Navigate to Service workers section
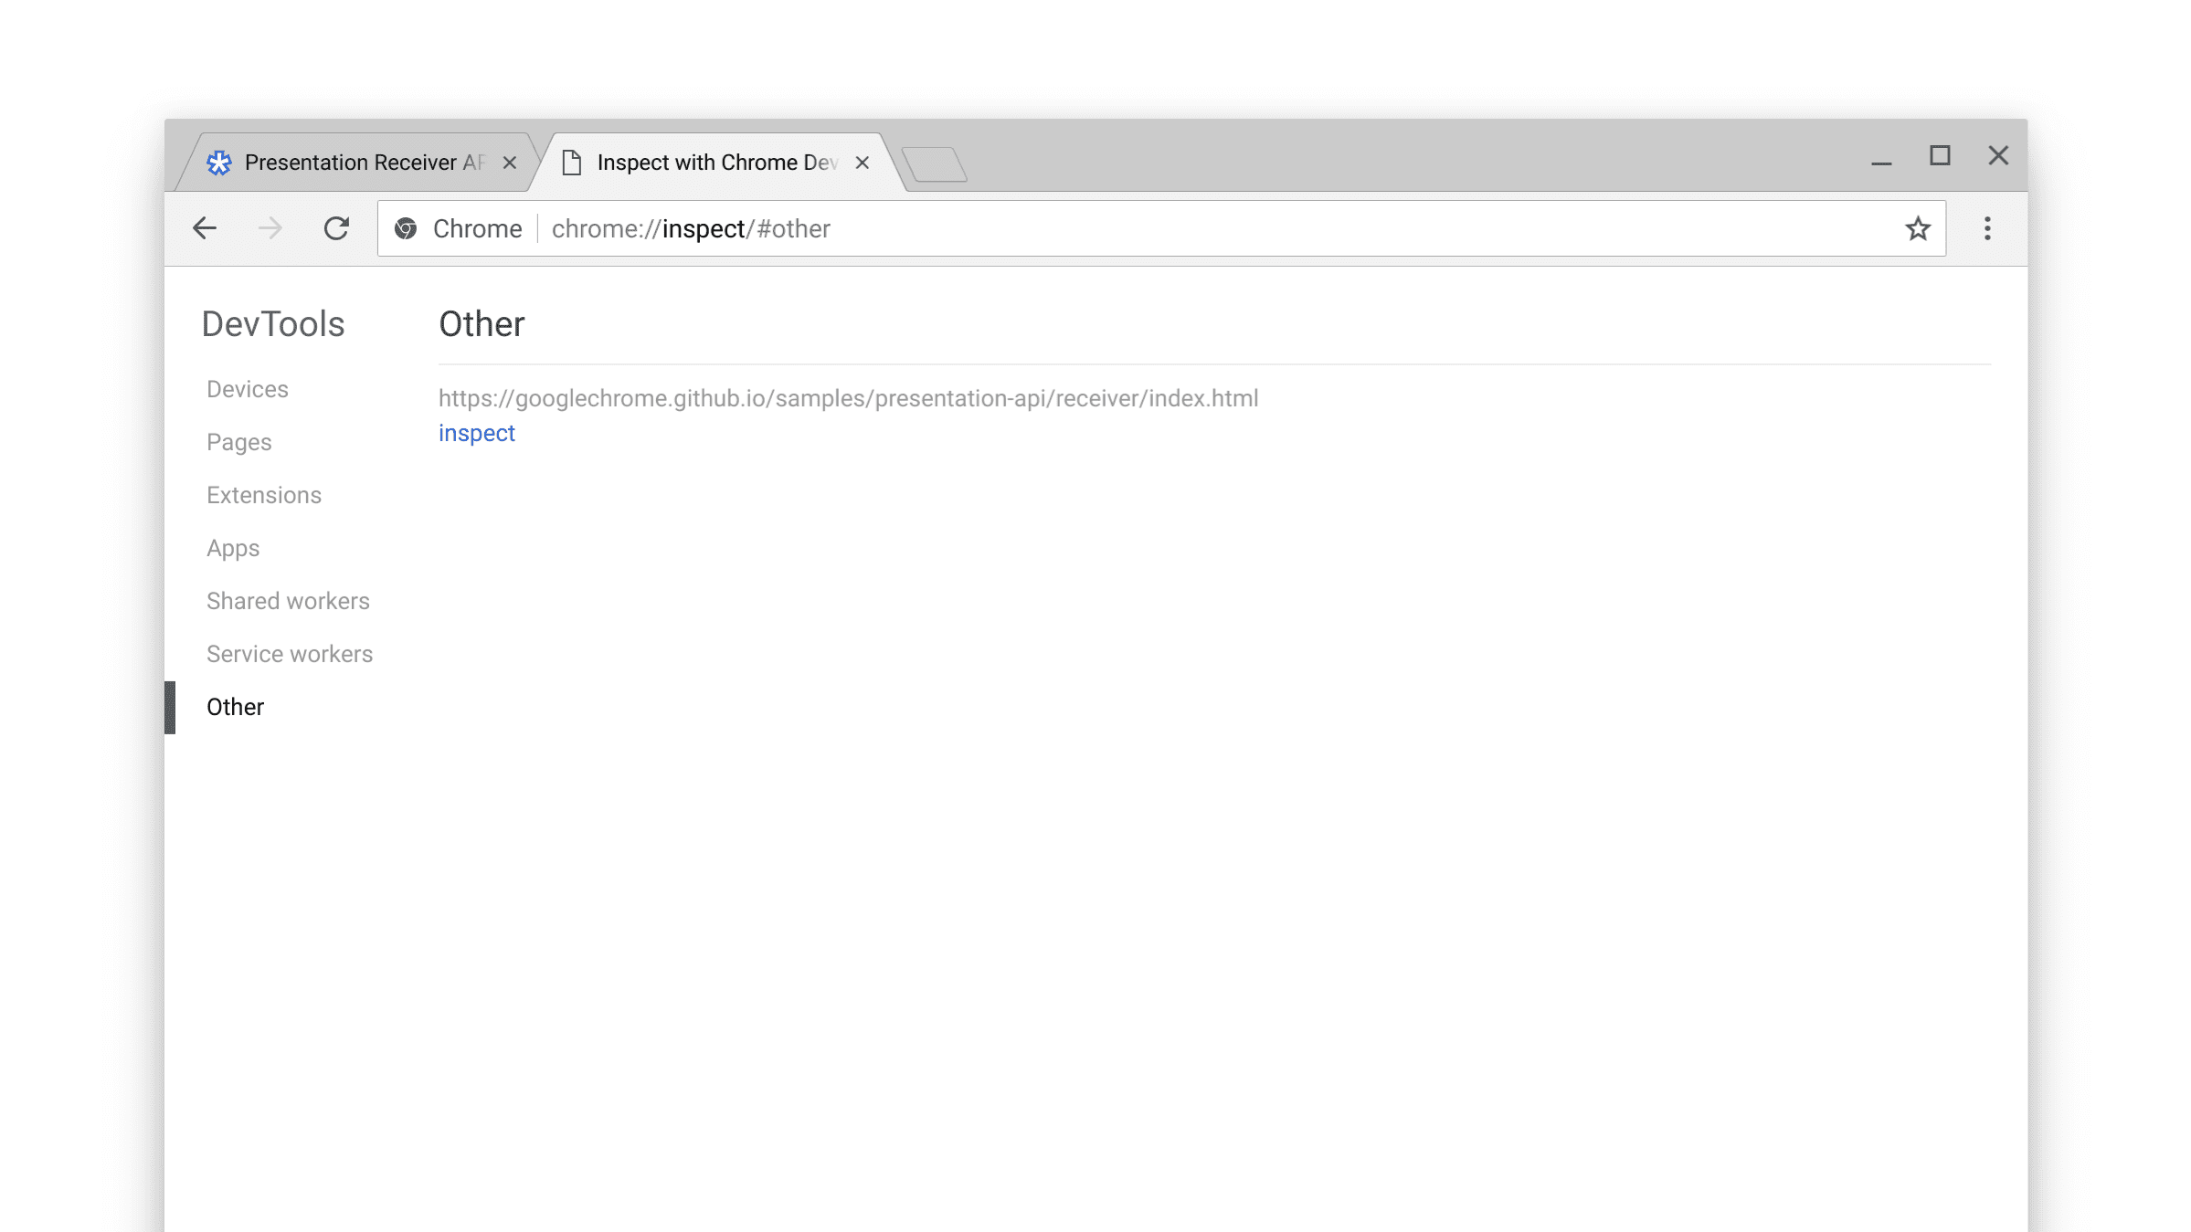The image size is (2191, 1232). 289,653
